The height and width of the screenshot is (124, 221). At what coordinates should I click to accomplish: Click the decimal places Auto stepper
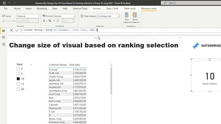(68, 21)
